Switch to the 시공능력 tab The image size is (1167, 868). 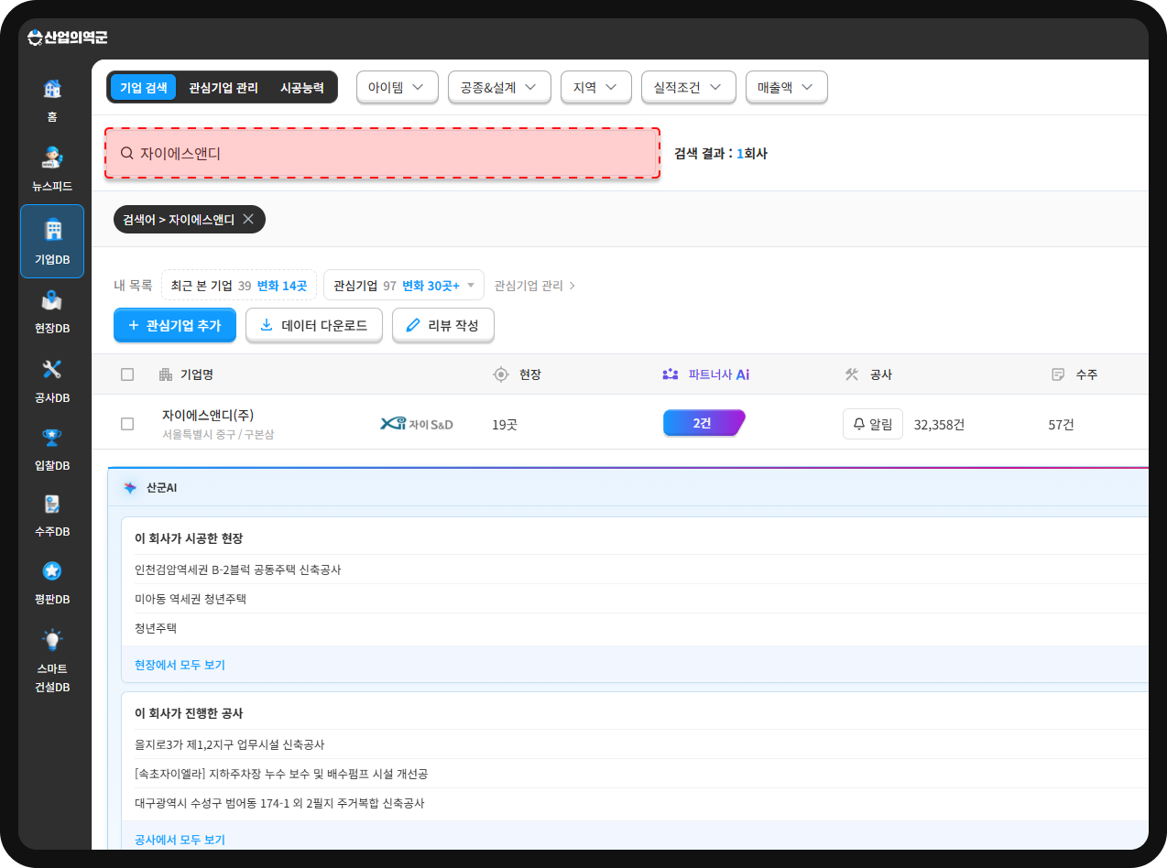(x=302, y=88)
